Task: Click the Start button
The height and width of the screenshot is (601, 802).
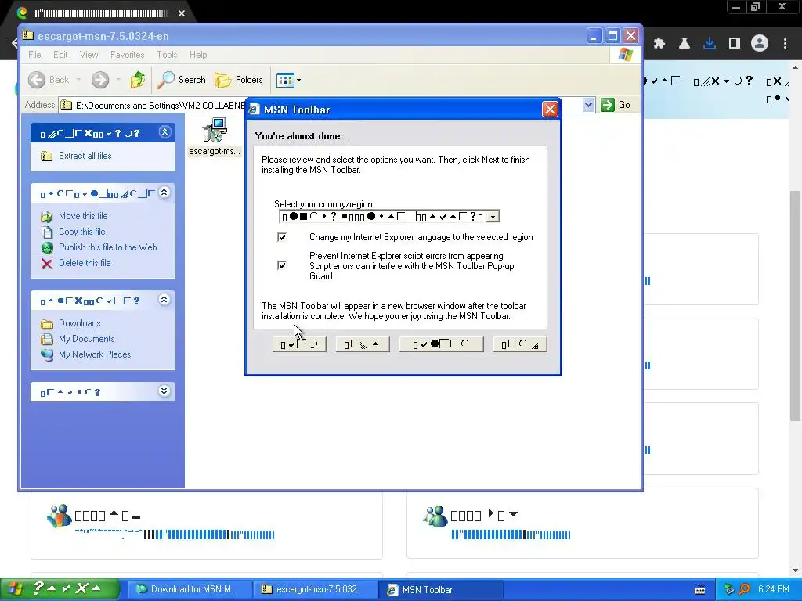Action: [60, 589]
